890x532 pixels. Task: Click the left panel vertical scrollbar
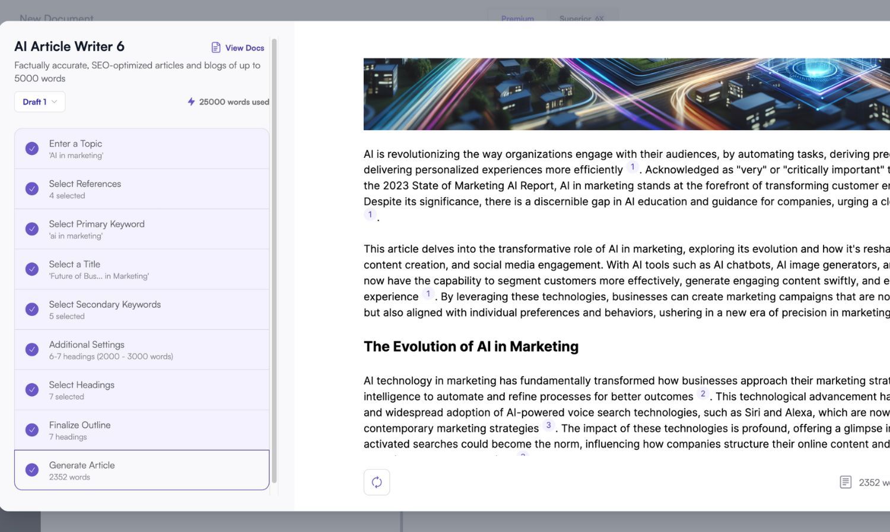click(274, 261)
